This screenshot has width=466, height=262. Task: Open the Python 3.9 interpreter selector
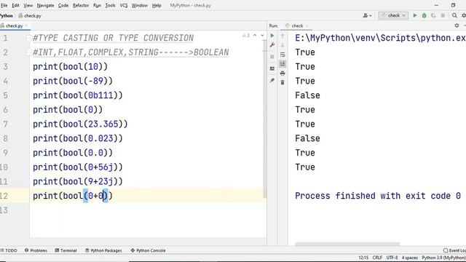pos(443,258)
